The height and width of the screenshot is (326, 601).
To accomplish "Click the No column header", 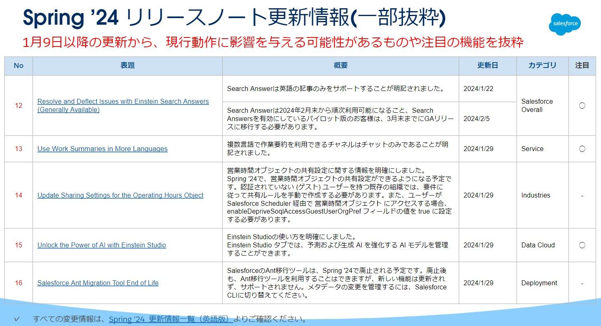I will click(19, 65).
